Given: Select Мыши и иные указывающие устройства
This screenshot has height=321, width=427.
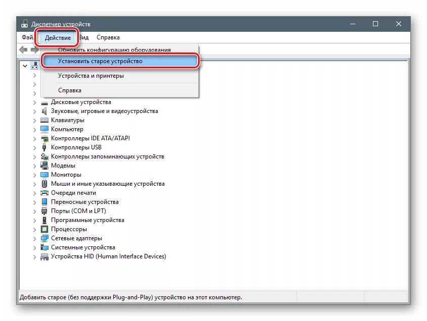Looking at the screenshot, I should (108, 184).
